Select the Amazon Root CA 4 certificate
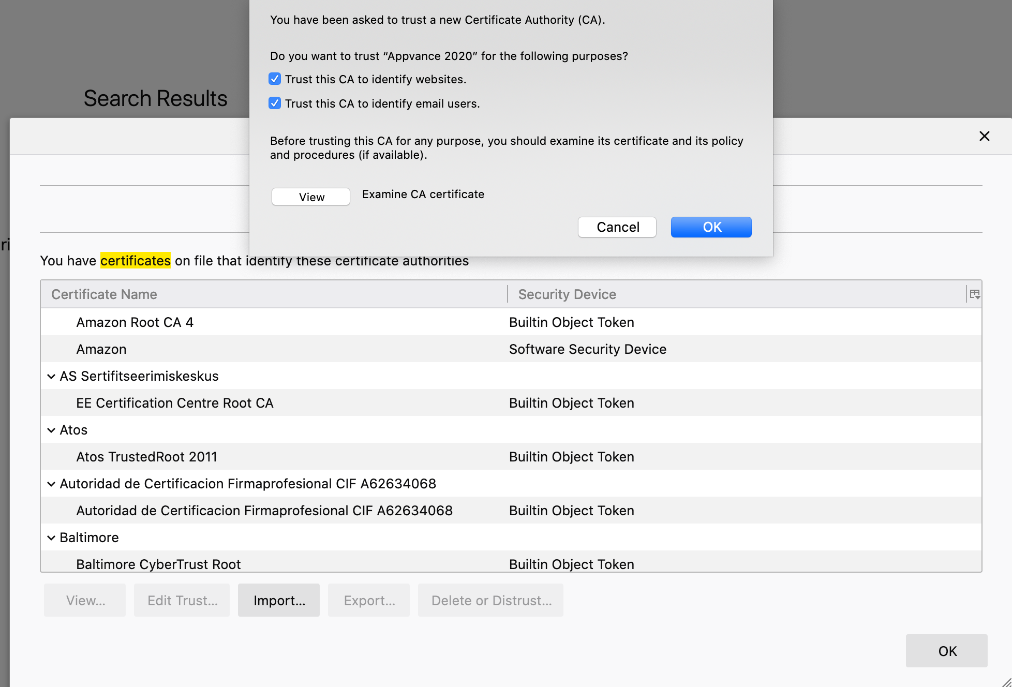 pyautogui.click(x=511, y=322)
